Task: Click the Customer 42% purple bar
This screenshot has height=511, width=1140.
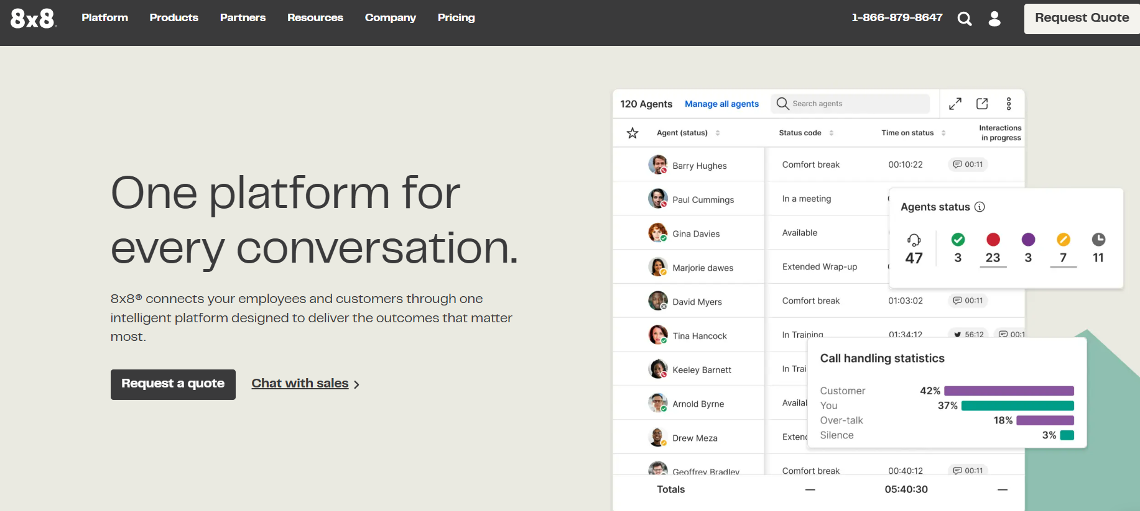Action: (x=1009, y=391)
